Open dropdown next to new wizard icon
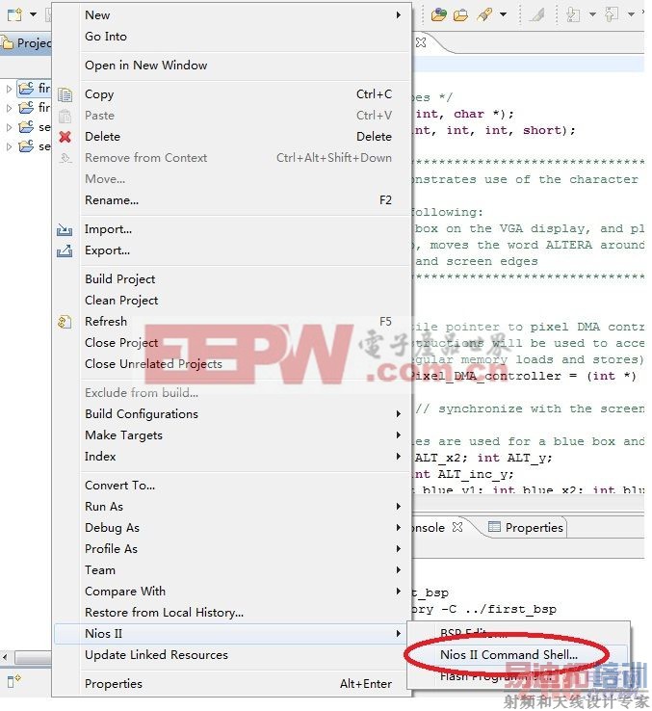Screen dimensions: 652x711 coord(33,14)
